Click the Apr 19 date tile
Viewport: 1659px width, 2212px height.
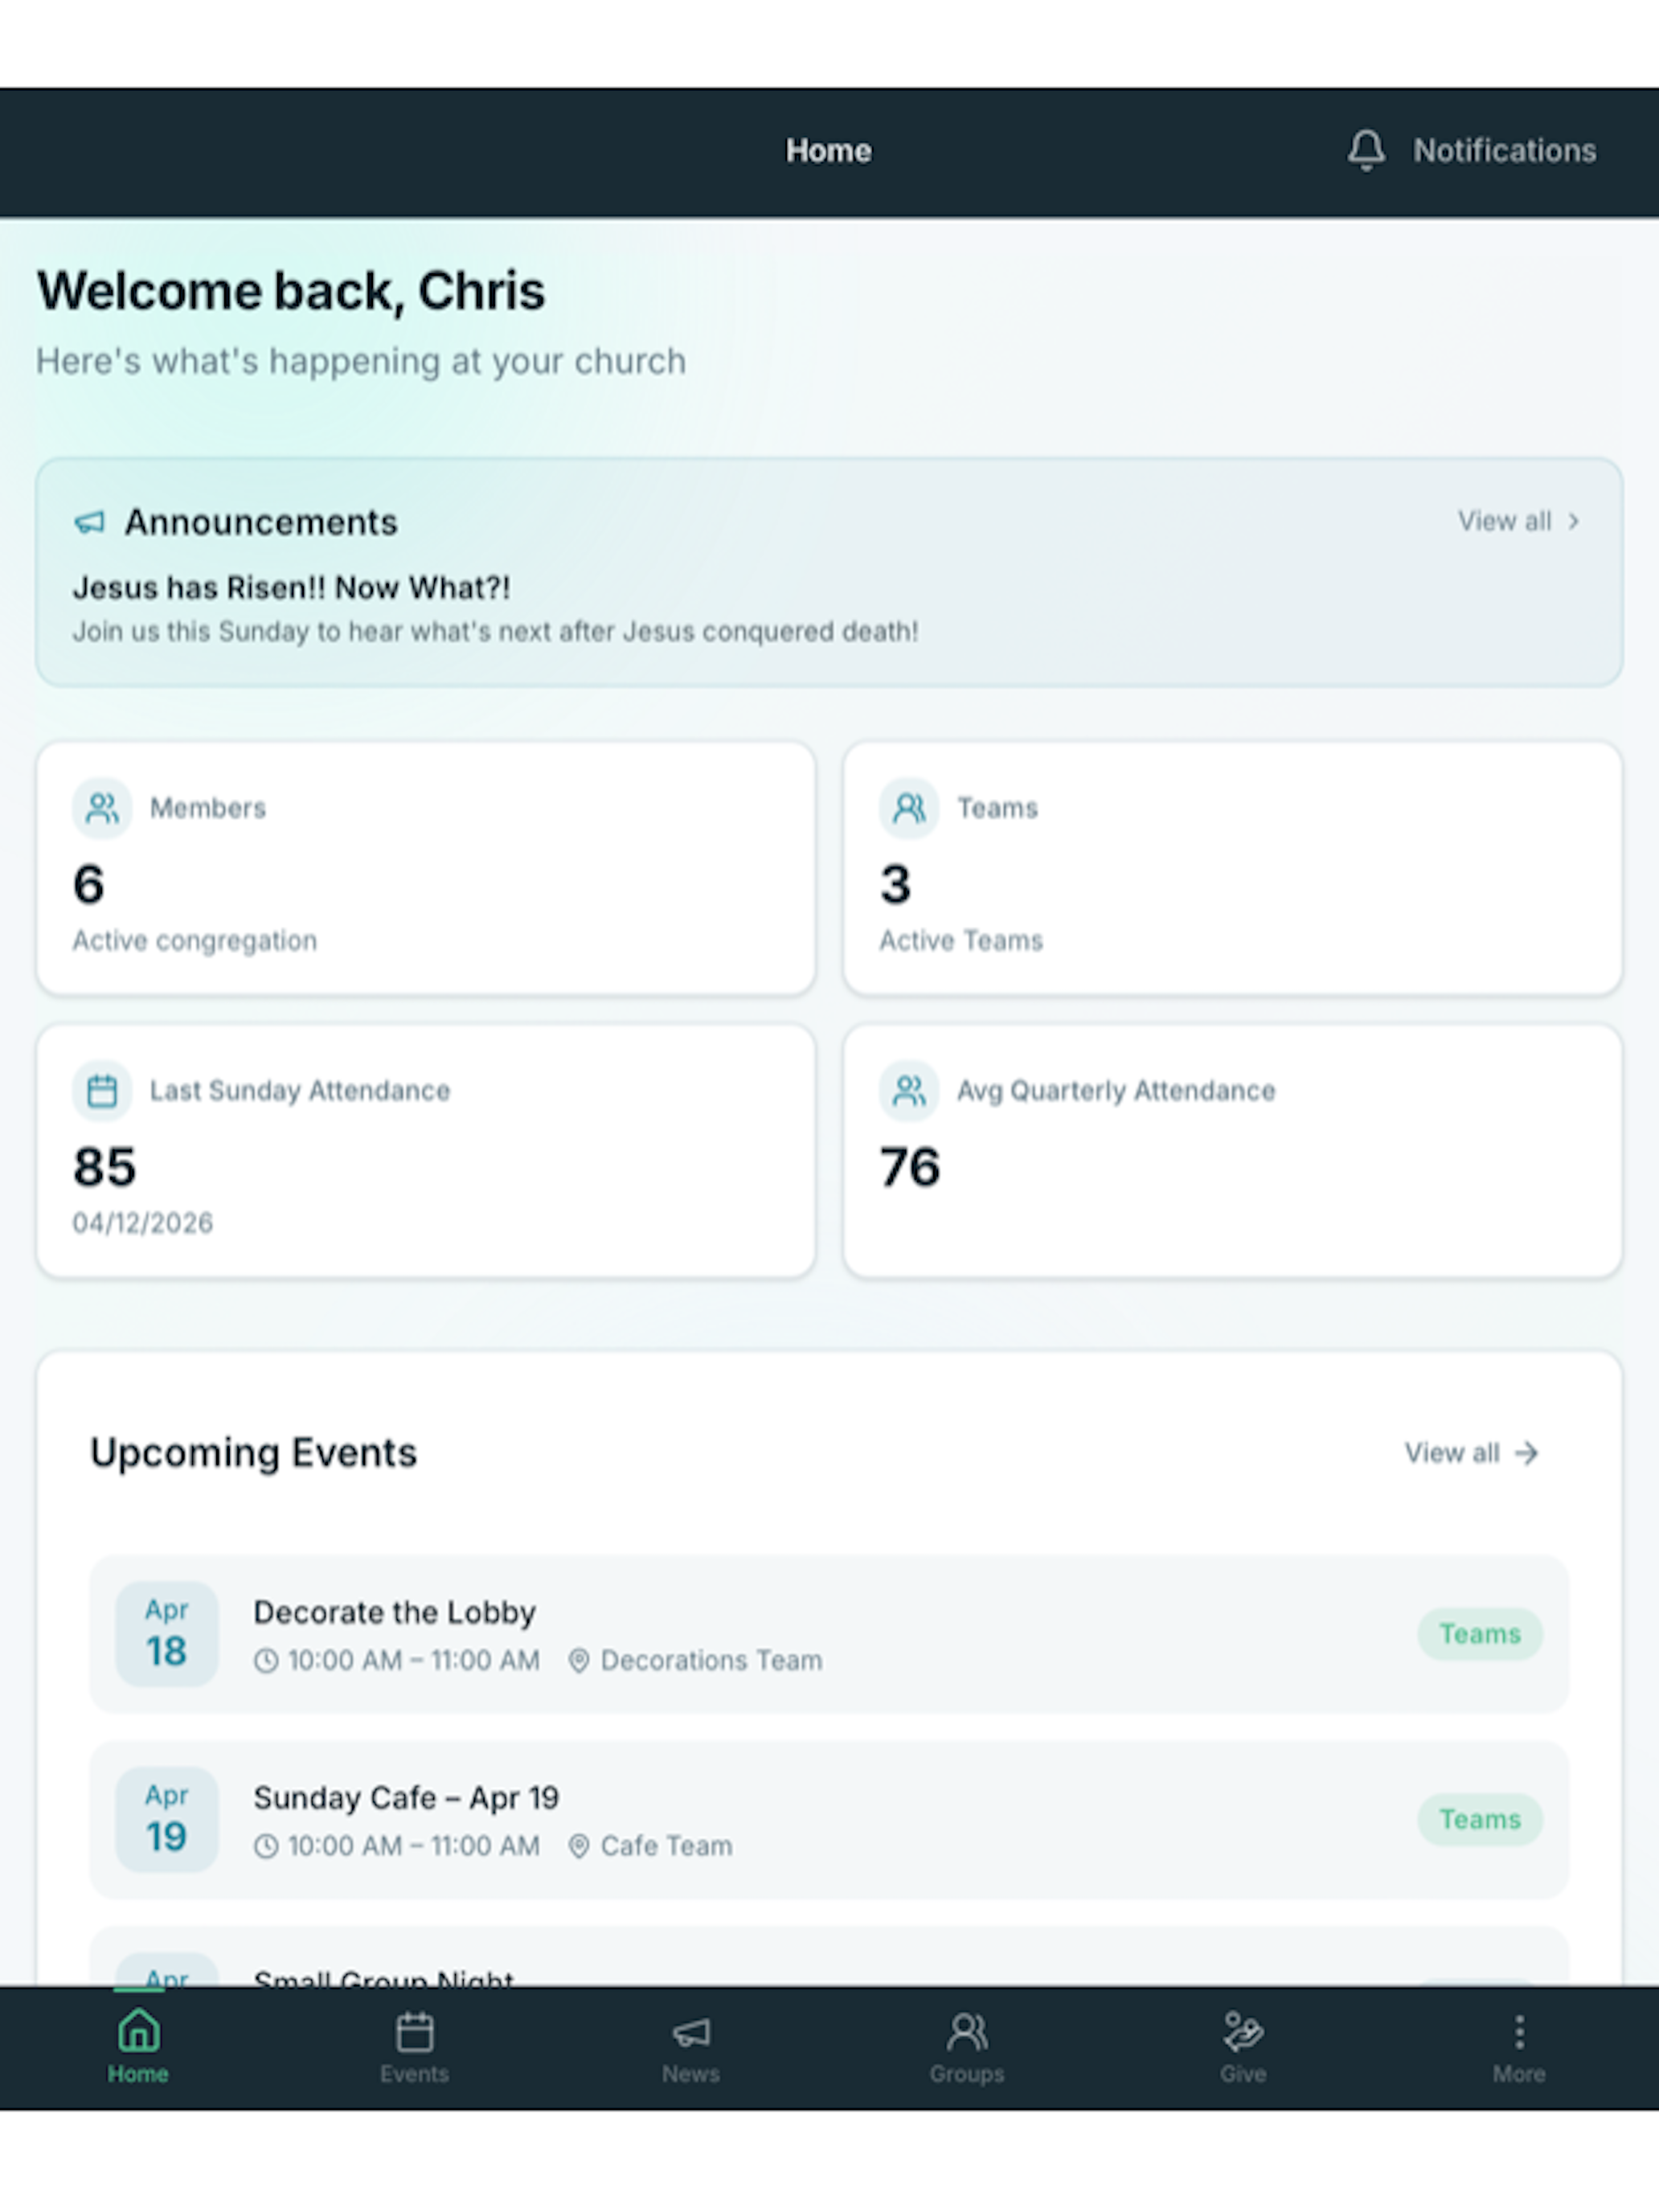click(x=166, y=1819)
